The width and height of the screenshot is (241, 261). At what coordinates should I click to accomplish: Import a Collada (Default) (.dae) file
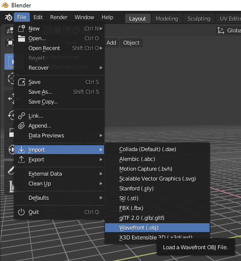157,149
